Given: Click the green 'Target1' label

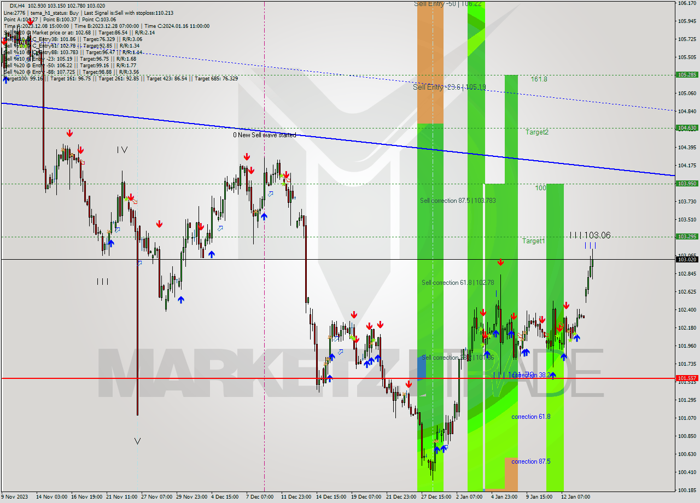Looking at the screenshot, I should pyautogui.click(x=533, y=241).
